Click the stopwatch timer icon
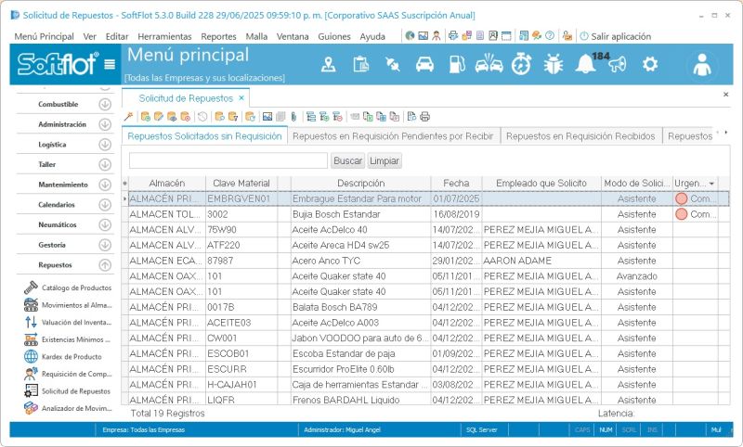The width and height of the screenshot is (743, 447). click(x=522, y=64)
